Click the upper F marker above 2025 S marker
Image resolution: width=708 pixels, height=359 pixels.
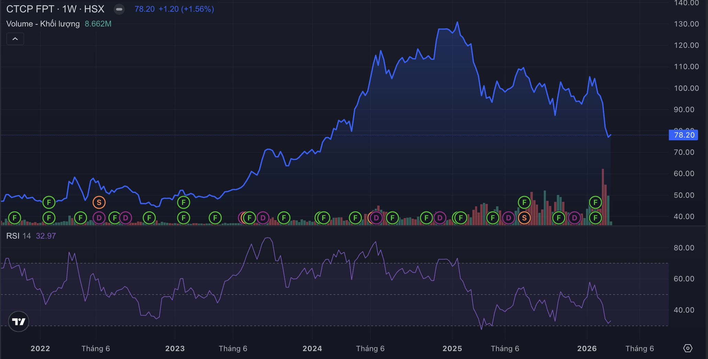(524, 202)
